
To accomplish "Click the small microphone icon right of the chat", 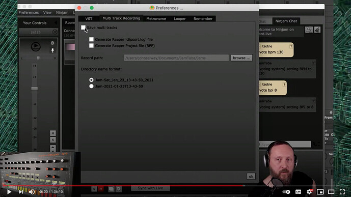I will [x=331, y=112].
